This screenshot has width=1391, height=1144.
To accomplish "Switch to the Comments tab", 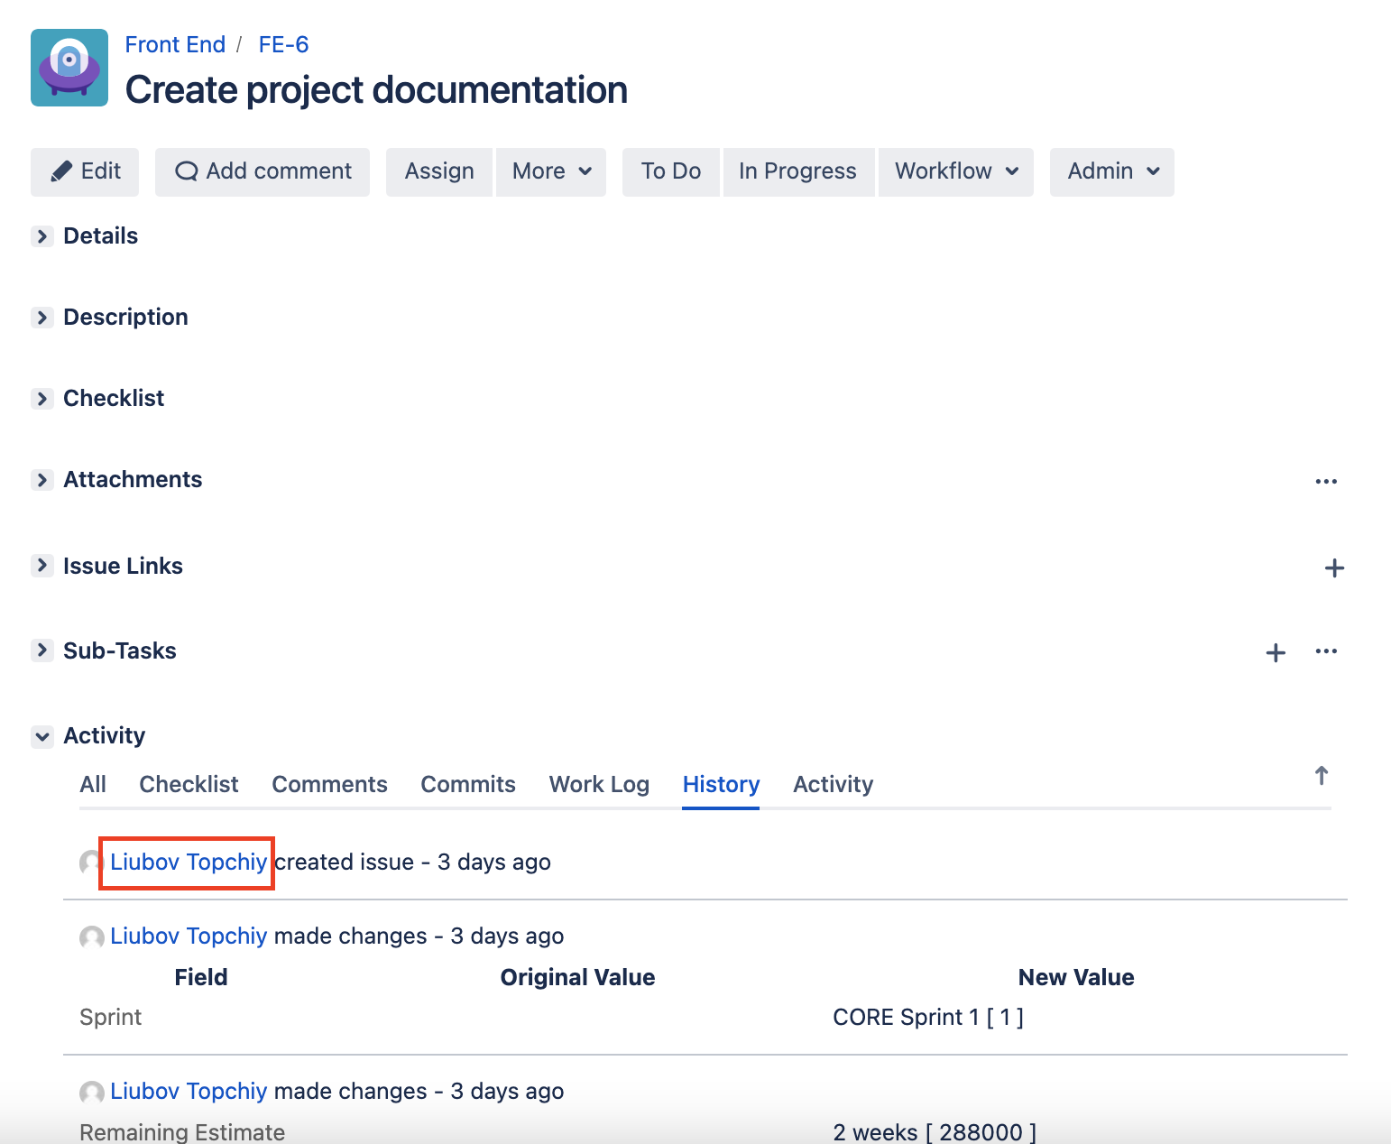I will (329, 784).
